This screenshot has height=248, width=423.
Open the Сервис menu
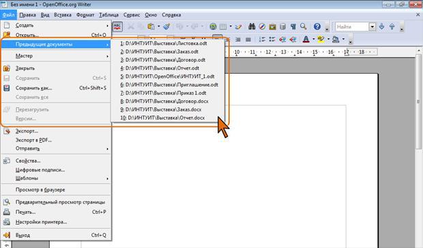(132, 15)
